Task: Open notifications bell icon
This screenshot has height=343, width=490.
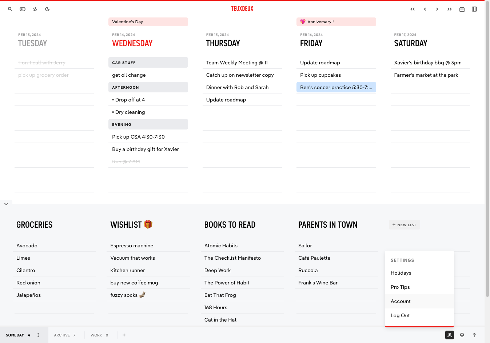Action: tap(462, 335)
